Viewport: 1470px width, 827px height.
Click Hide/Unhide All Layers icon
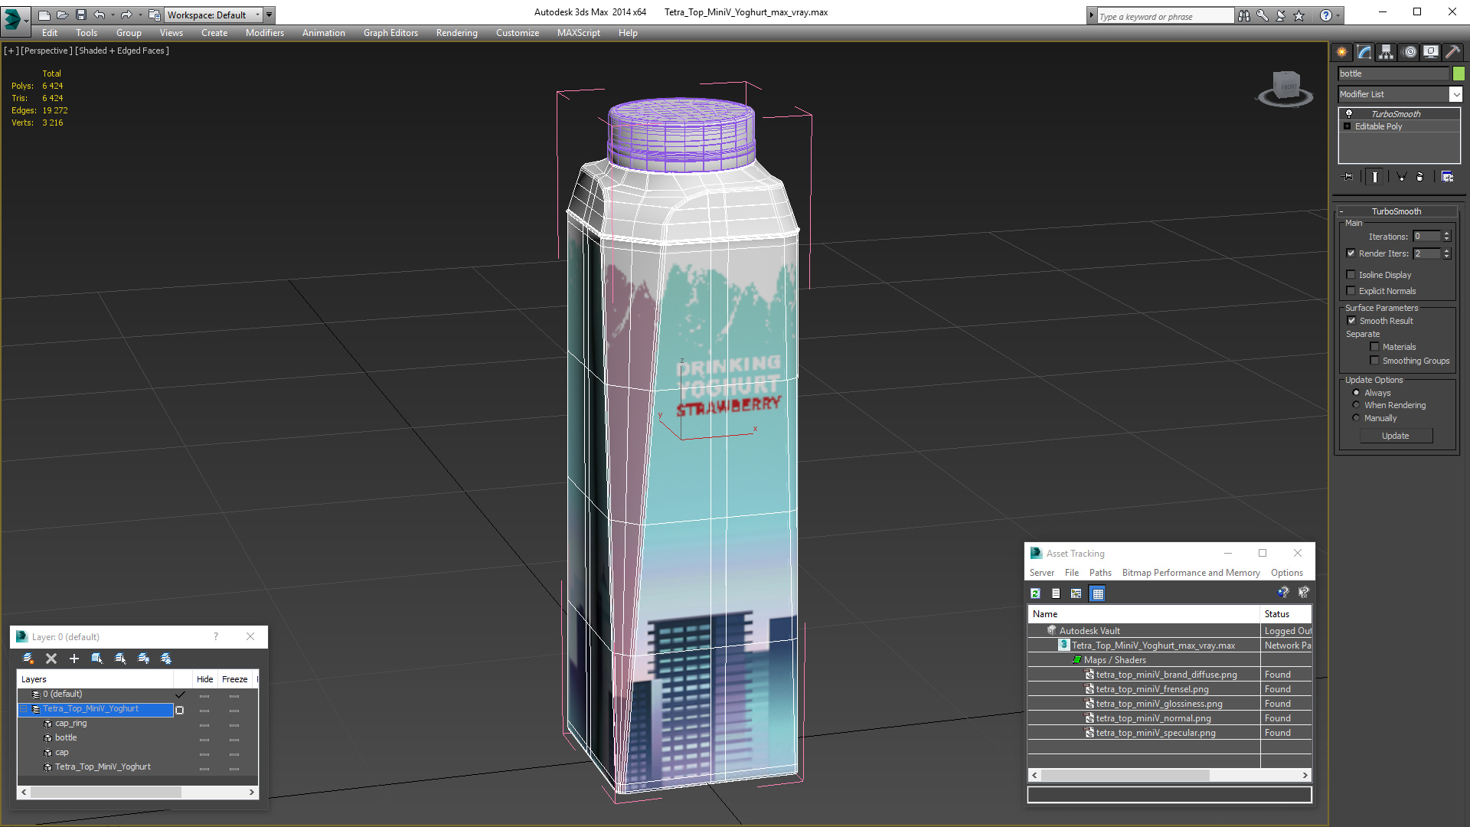[143, 659]
